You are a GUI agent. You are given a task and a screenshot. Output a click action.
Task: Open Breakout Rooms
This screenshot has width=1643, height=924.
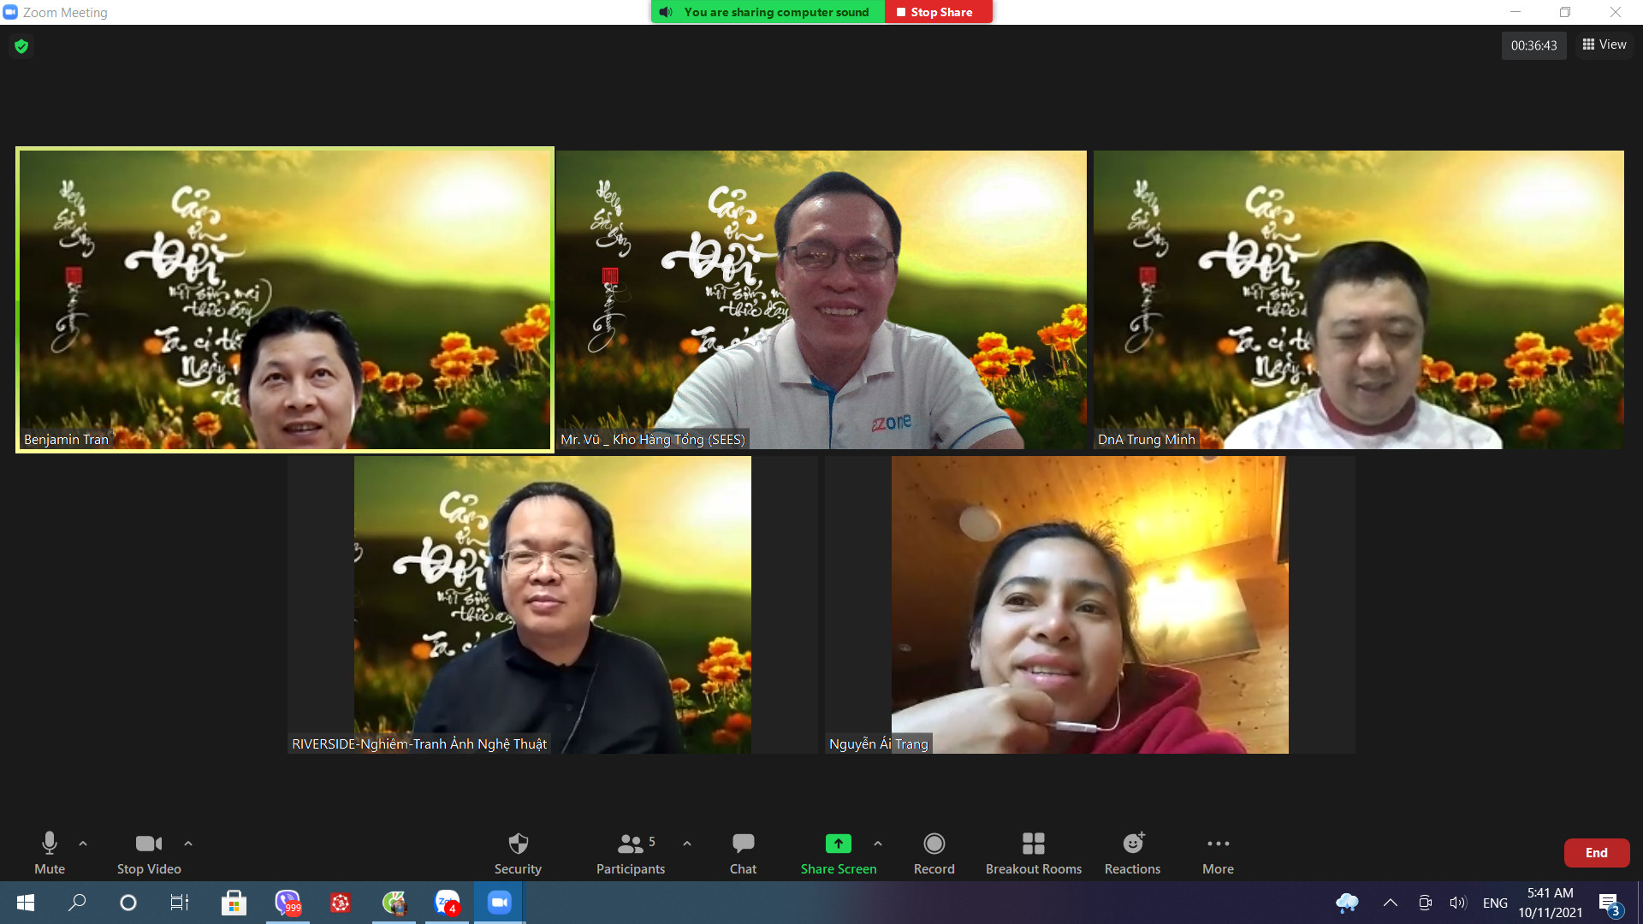coord(1033,852)
